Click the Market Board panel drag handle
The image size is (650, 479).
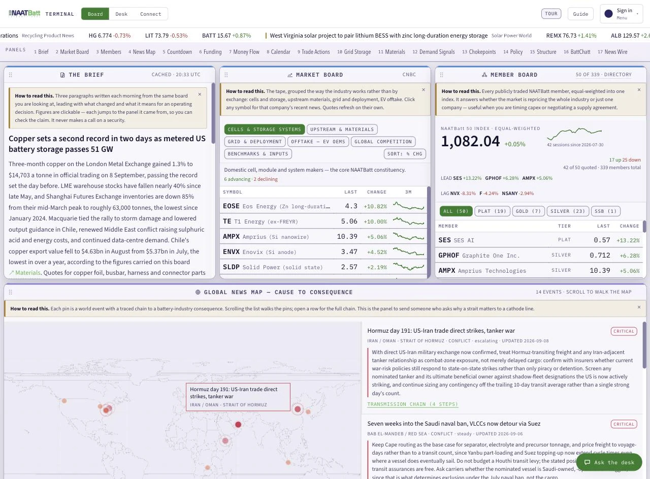pyautogui.click(x=226, y=75)
